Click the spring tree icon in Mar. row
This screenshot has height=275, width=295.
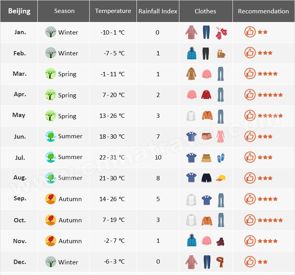51,74
